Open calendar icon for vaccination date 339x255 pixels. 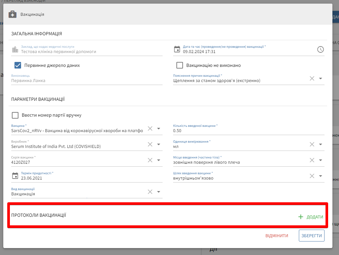(x=177, y=49)
